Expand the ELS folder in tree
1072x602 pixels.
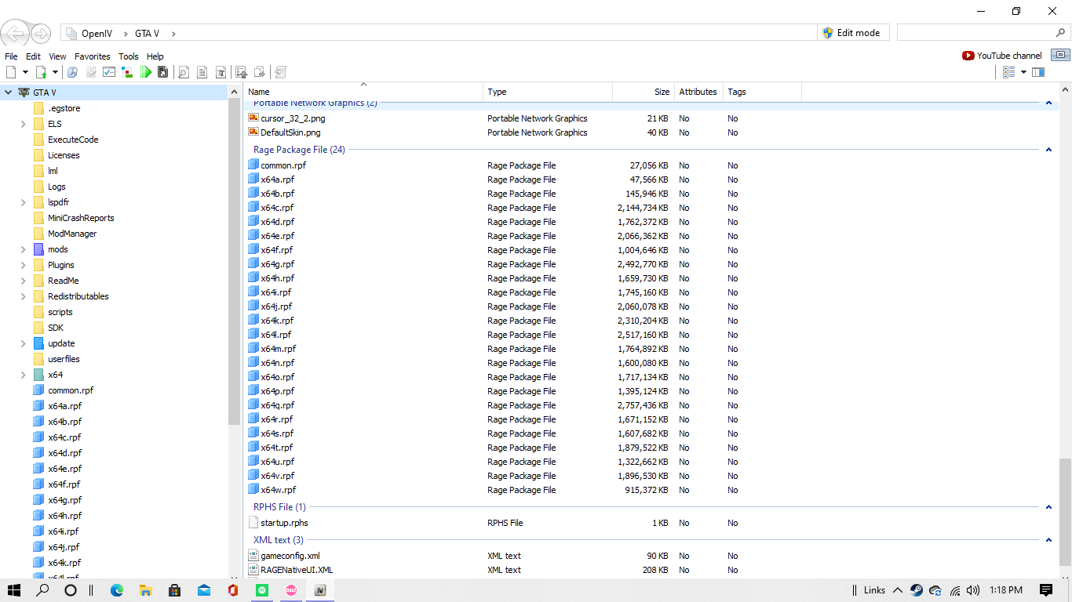24,124
